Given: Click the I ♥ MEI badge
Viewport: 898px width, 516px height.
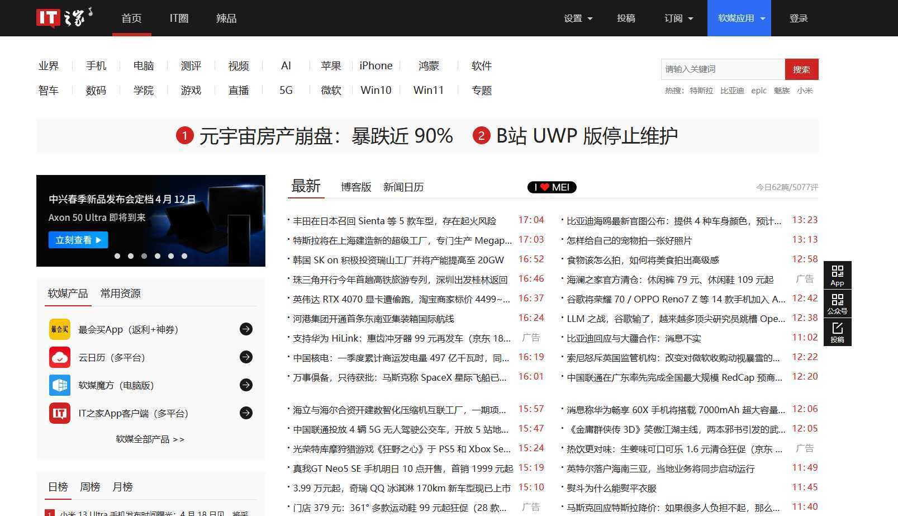Looking at the screenshot, I should pos(552,187).
